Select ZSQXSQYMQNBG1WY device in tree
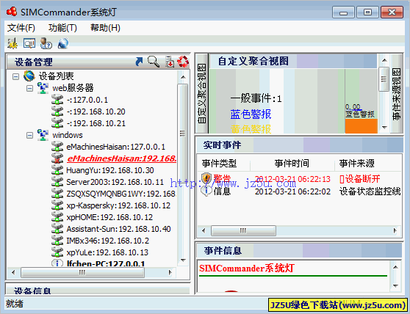 tap(121, 194)
